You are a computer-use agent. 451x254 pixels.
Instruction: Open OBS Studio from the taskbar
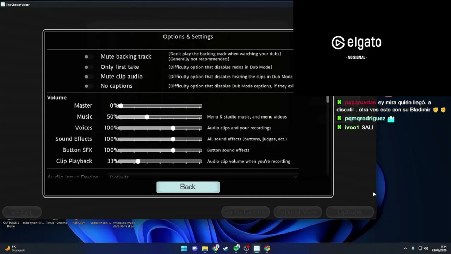(246, 248)
